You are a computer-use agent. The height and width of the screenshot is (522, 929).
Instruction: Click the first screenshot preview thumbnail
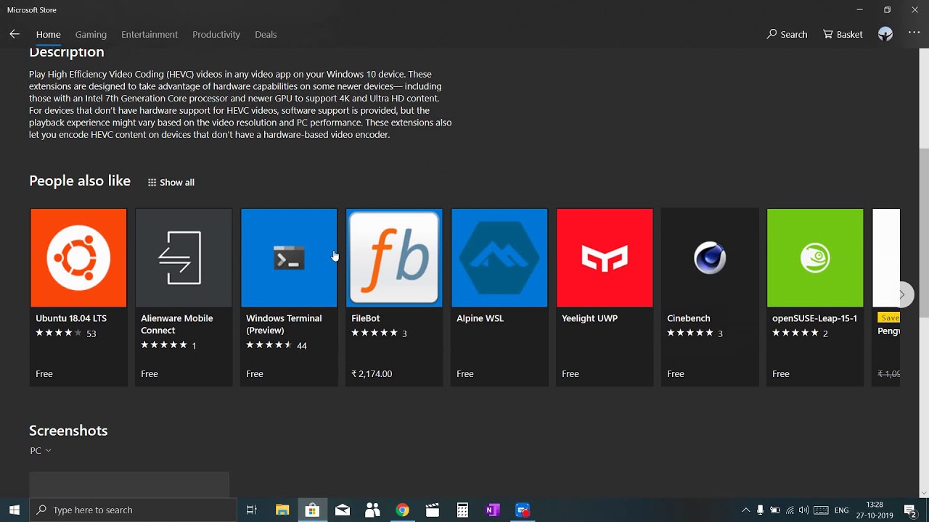pos(129,485)
